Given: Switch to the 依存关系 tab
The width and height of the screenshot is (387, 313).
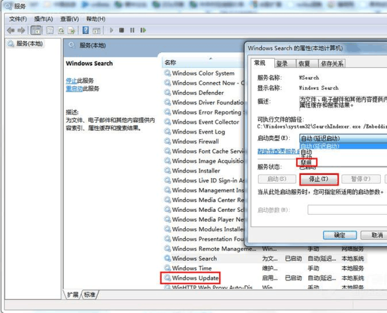Looking at the screenshot, I should (332, 64).
